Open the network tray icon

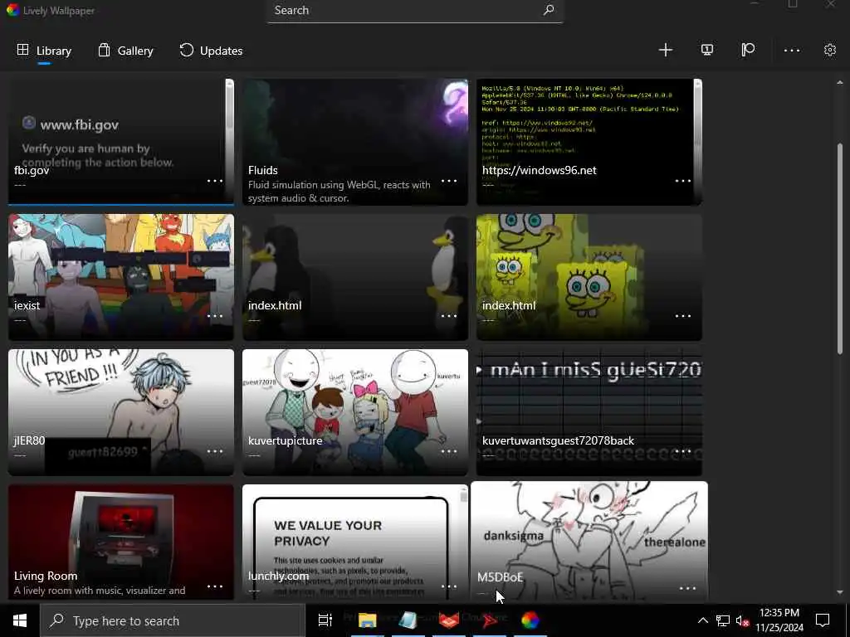(723, 620)
